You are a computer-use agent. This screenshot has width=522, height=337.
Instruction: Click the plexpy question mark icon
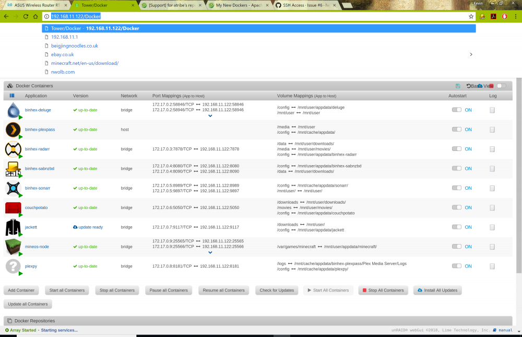click(x=14, y=266)
